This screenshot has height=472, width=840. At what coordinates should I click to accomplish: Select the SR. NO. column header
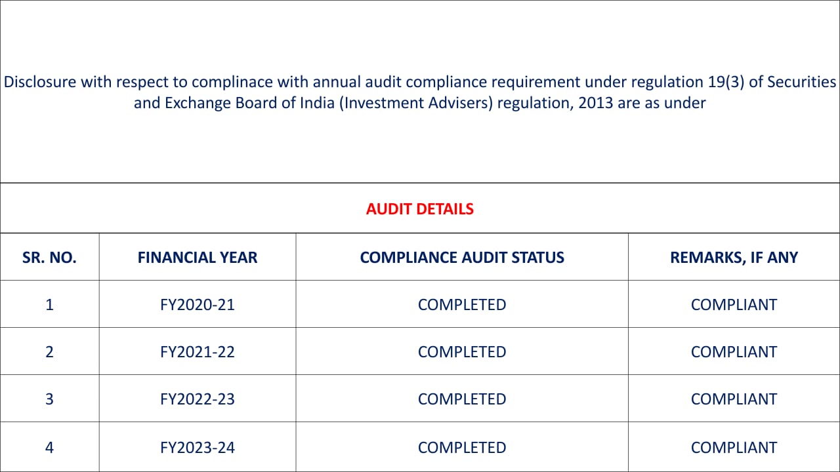(49, 258)
